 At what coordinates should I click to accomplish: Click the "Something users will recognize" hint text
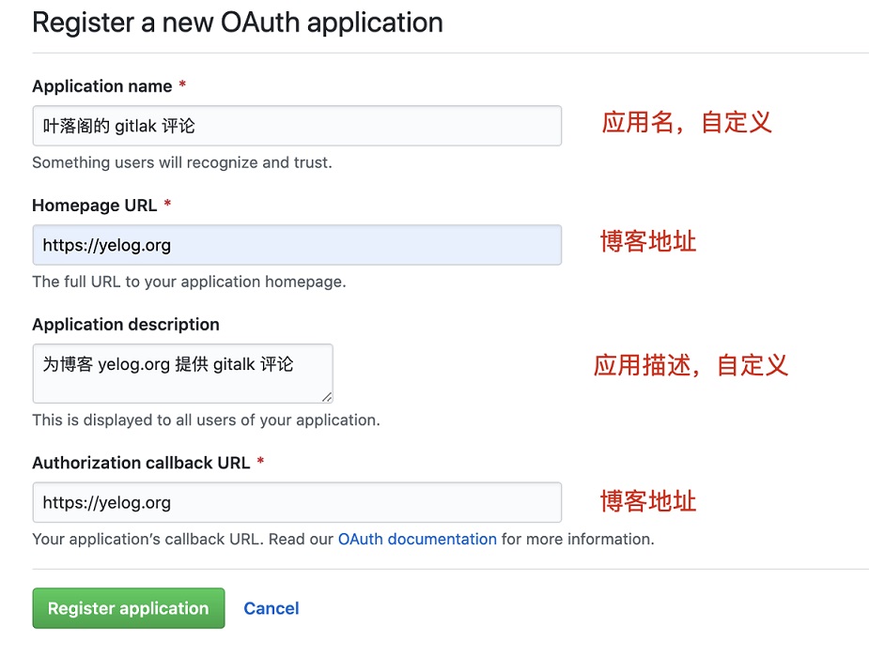(x=182, y=162)
